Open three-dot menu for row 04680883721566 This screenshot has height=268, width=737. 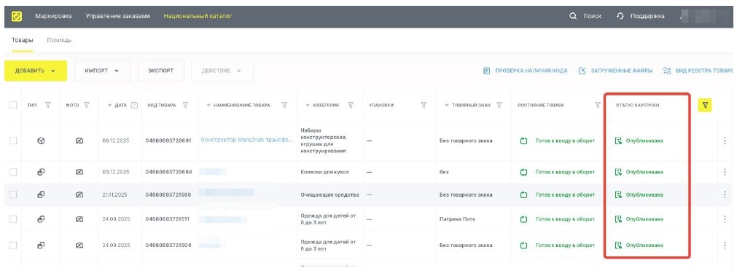pos(725,194)
